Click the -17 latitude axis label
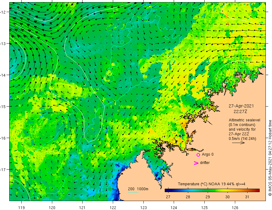 tap(3, 170)
